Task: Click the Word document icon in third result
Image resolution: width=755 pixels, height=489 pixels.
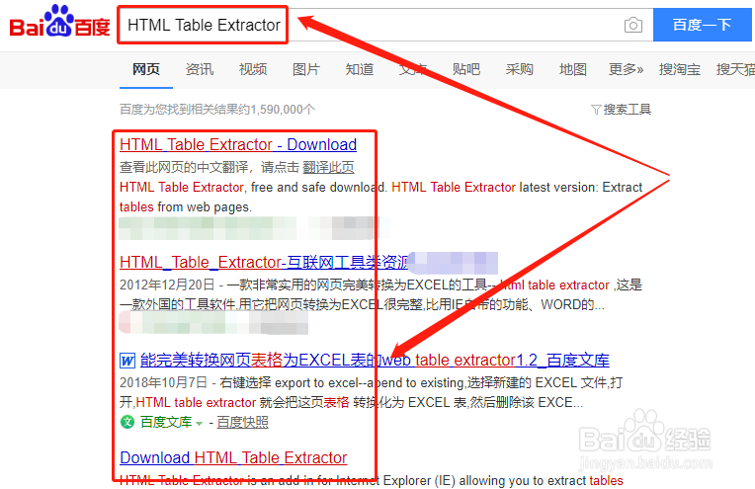Action: tap(127, 360)
